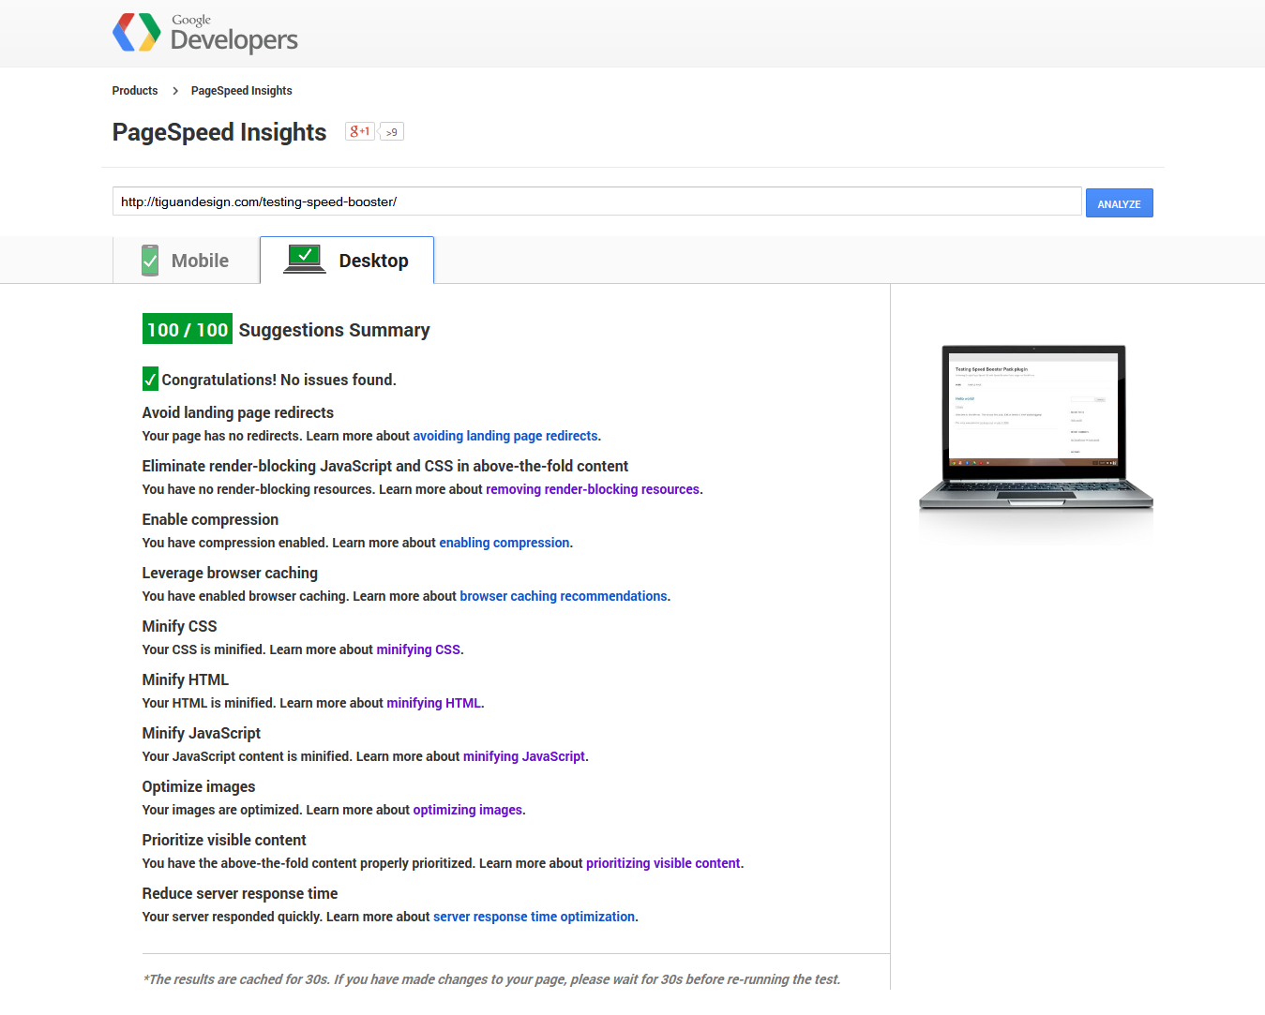Follow the minifying CSS link

point(418,649)
